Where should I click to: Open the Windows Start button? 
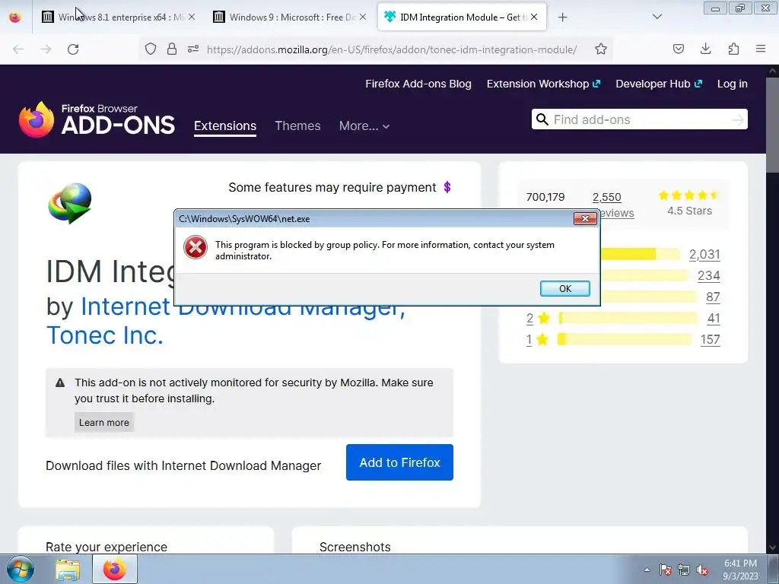tap(20, 569)
